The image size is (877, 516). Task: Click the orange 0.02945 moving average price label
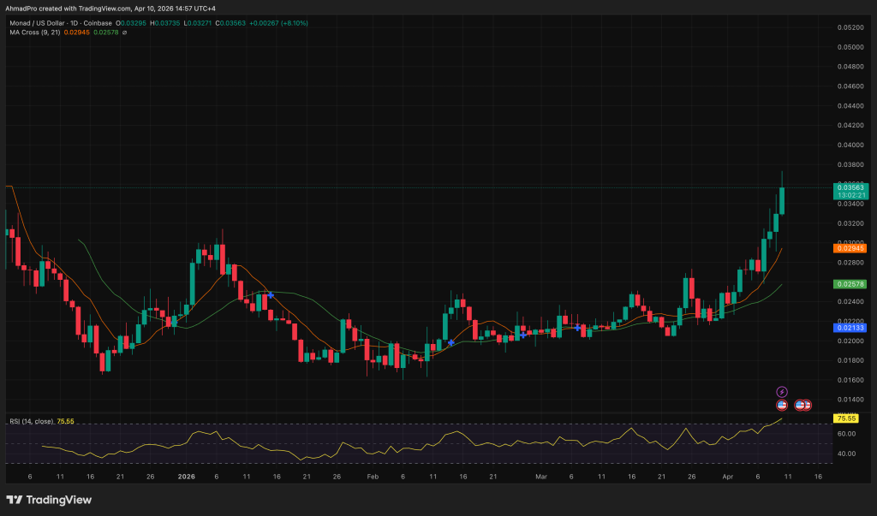(849, 248)
